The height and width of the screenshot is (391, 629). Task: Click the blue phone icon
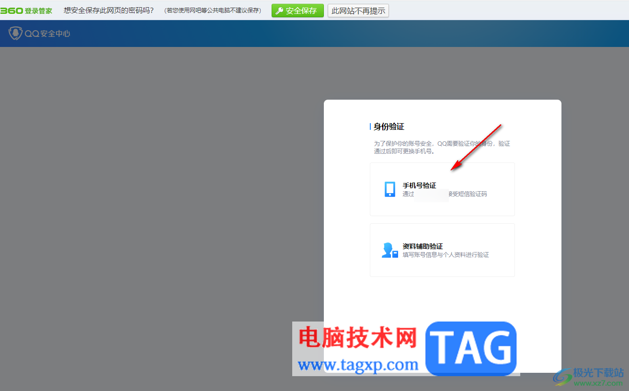point(390,189)
